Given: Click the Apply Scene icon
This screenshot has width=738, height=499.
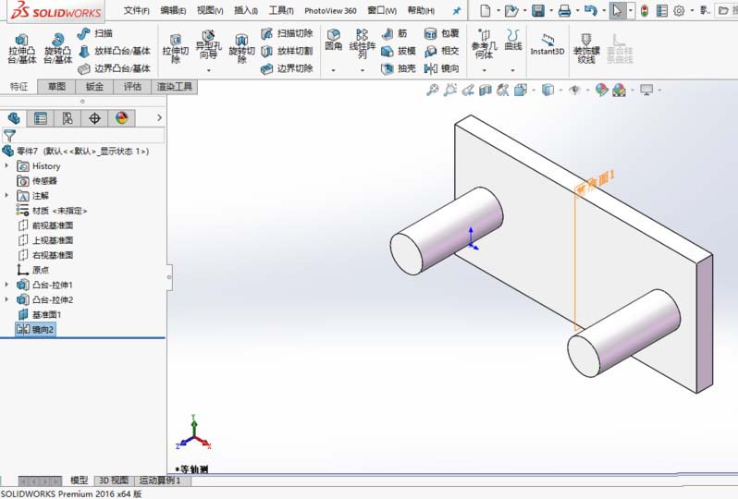Looking at the screenshot, I should pyautogui.click(x=619, y=90).
